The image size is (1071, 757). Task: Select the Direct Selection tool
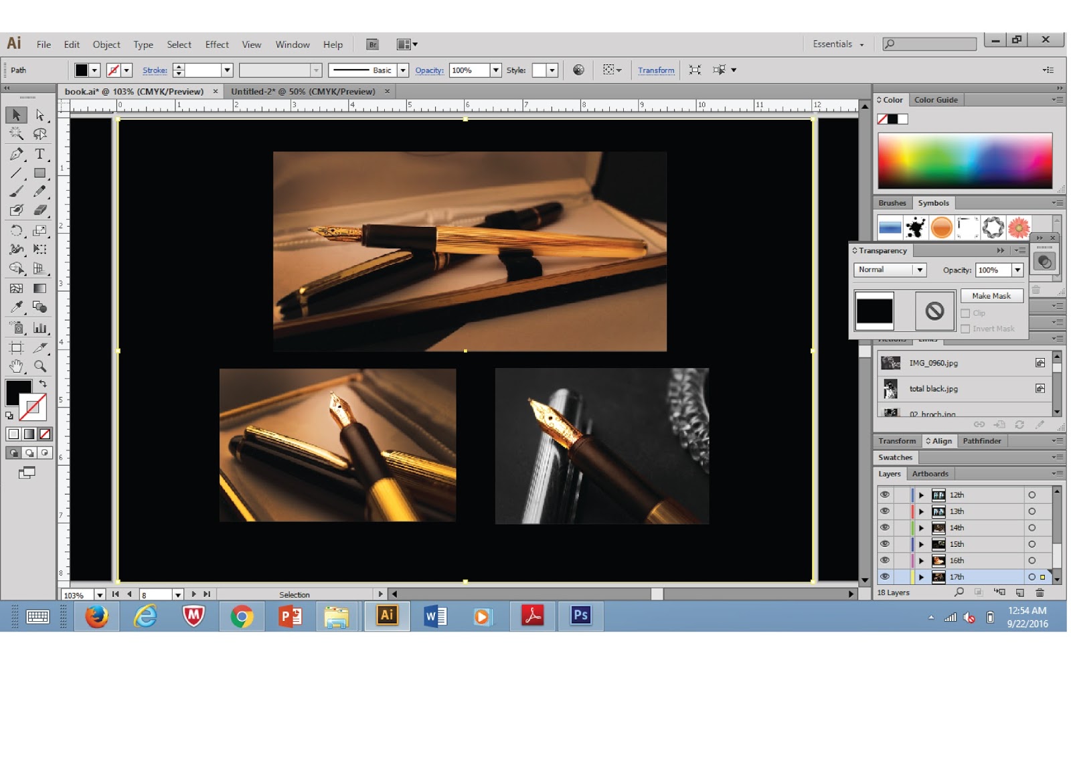click(40, 115)
